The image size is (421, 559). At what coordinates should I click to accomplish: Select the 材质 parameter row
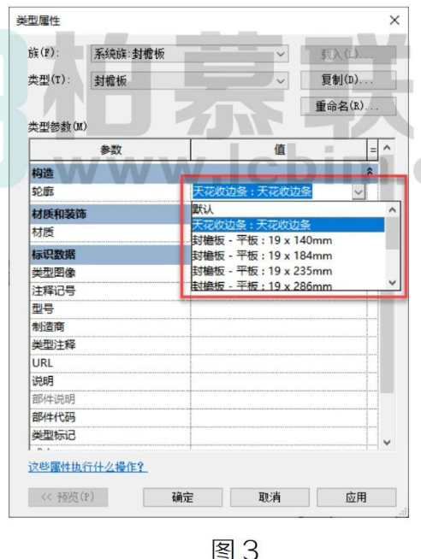(x=110, y=232)
